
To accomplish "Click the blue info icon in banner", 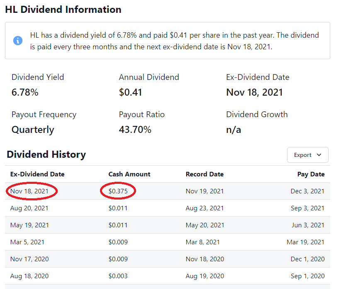I will pos(18,41).
